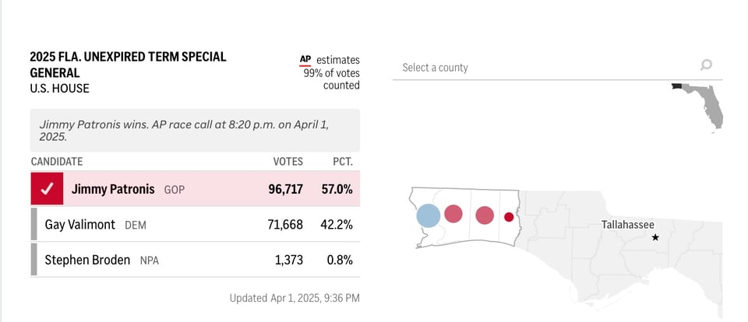Select the large blue county bubble
Viewport: 748px width, 322px height.
click(x=428, y=215)
